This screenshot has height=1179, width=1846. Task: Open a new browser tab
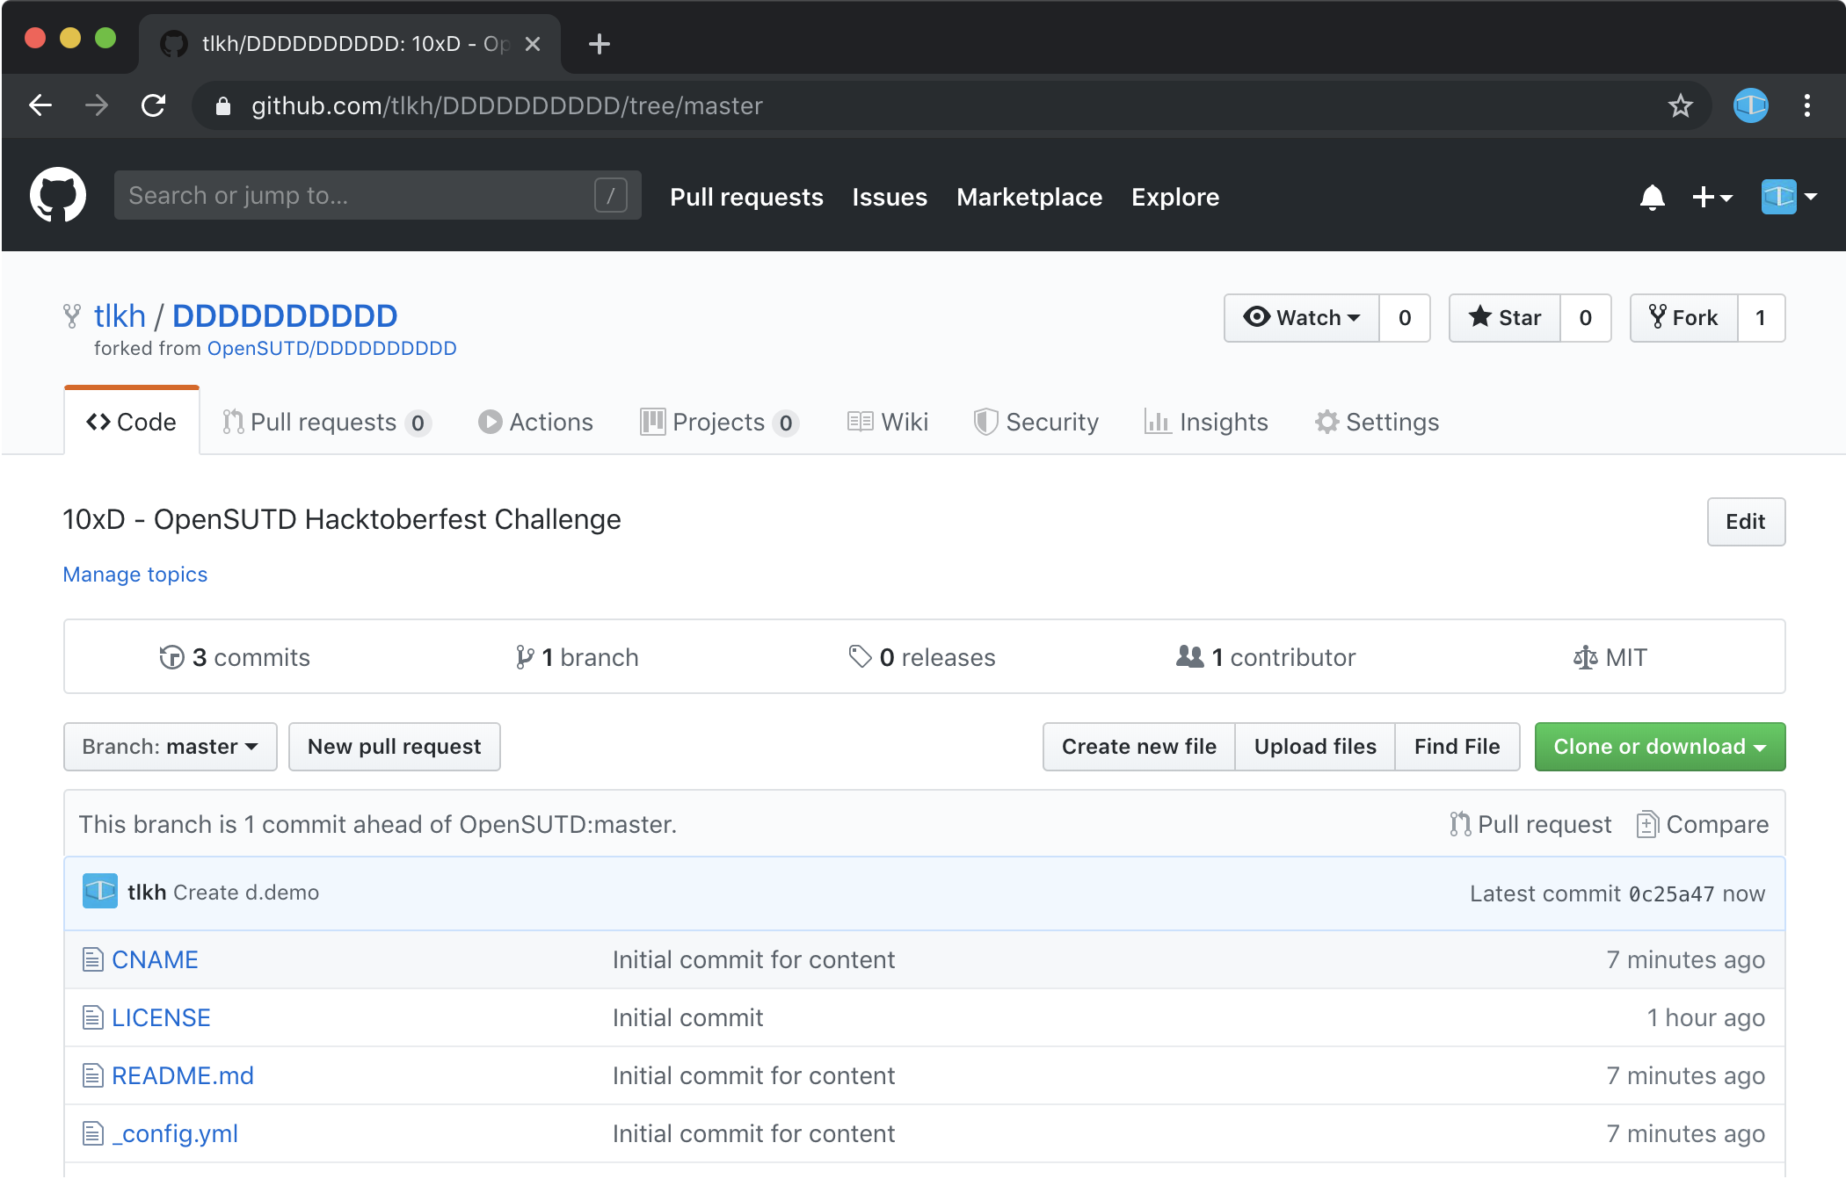(x=600, y=44)
